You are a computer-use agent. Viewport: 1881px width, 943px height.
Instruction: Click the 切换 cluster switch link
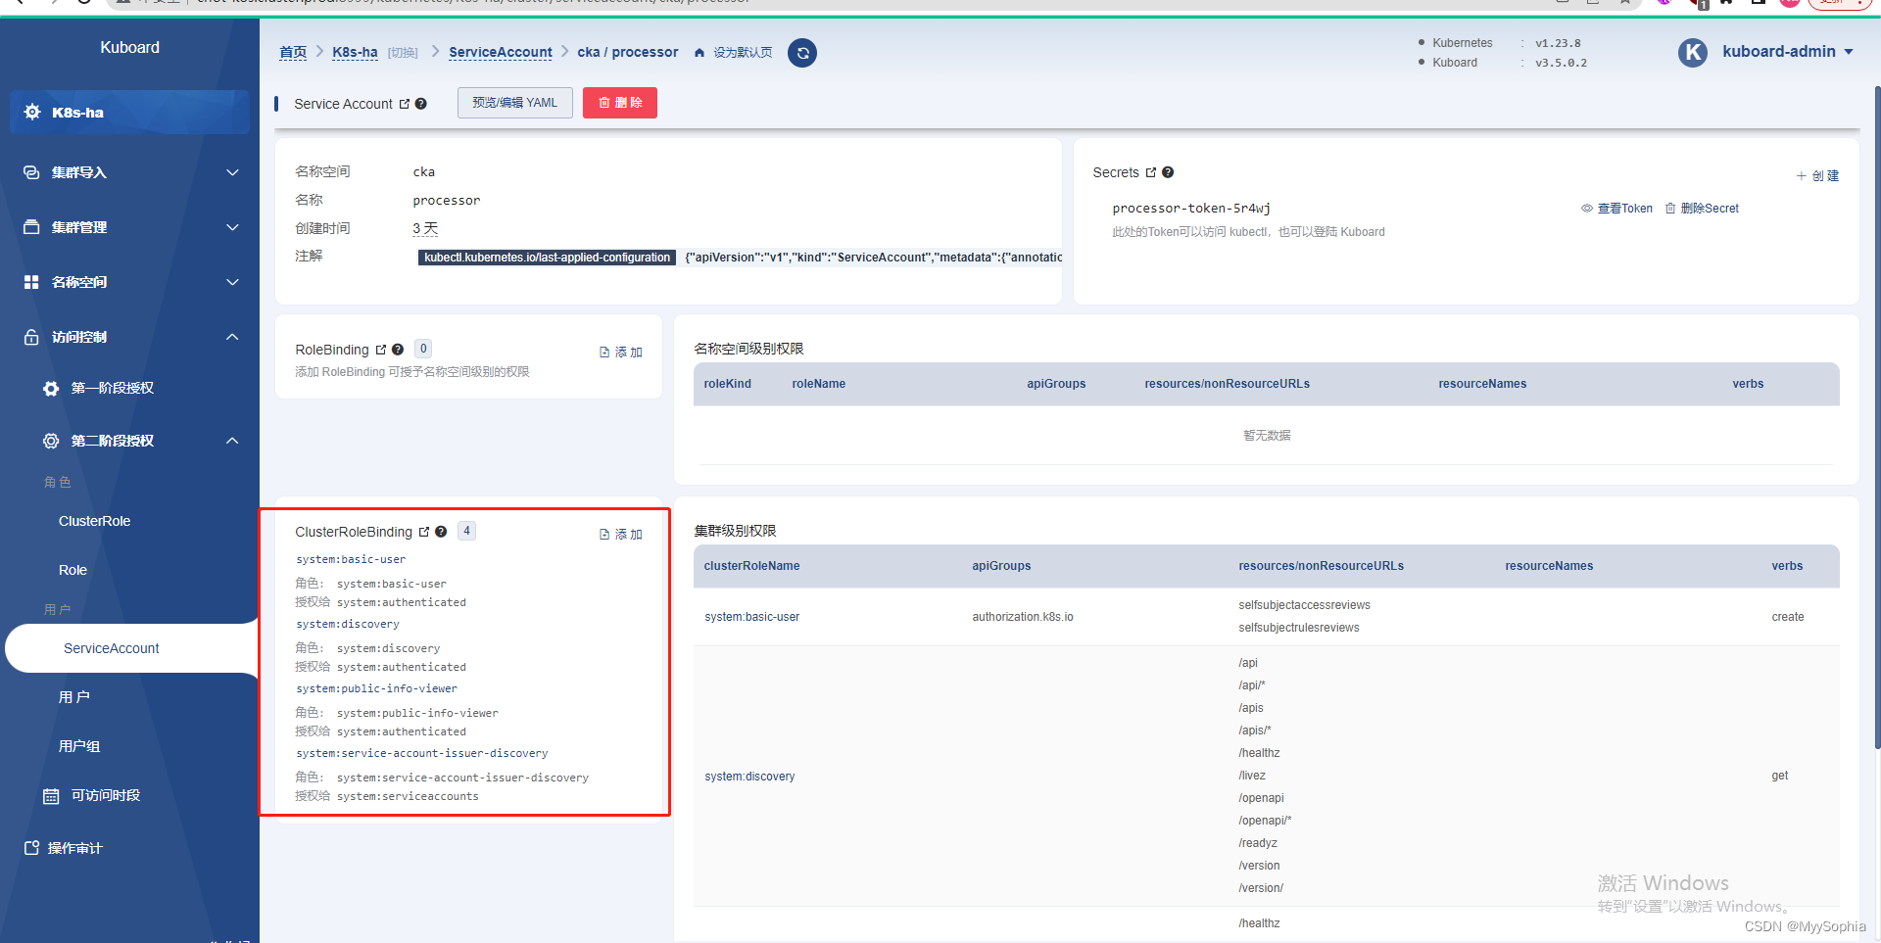403,53
